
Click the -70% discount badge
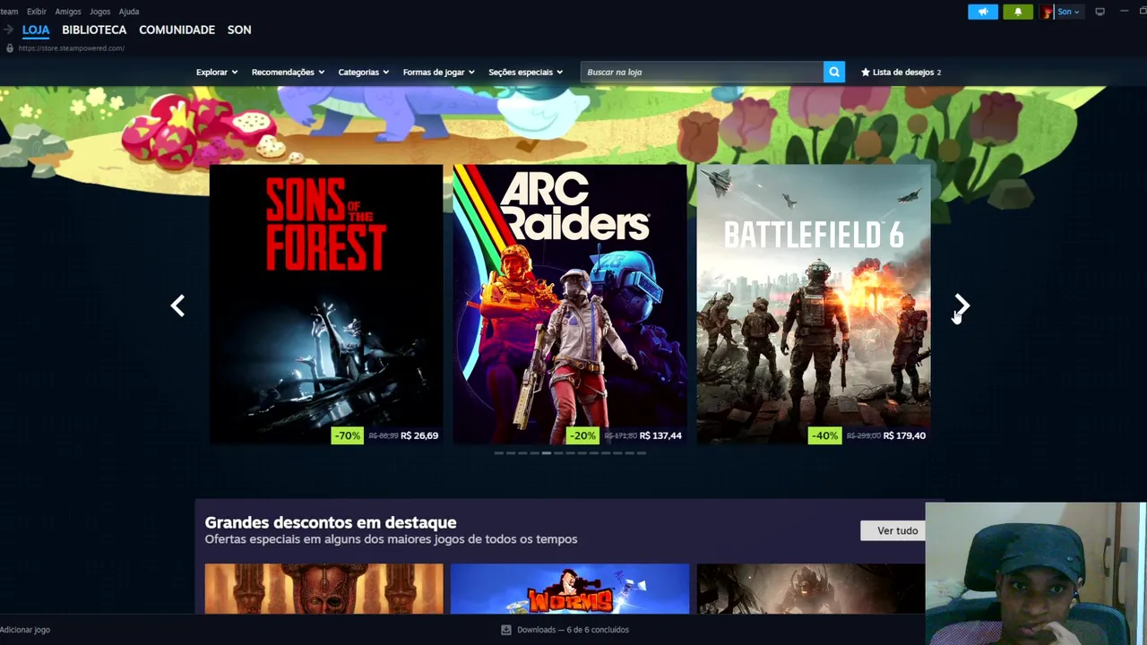pyautogui.click(x=347, y=435)
